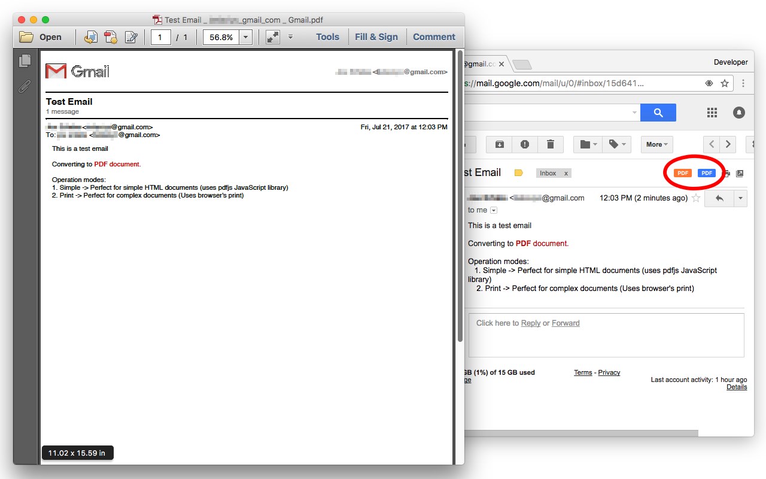Click the blue PDF button
The height and width of the screenshot is (479, 766).
(x=707, y=173)
